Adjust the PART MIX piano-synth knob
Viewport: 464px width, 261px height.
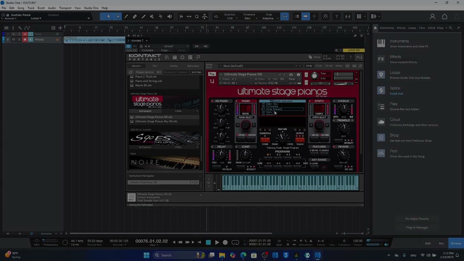tap(282, 137)
